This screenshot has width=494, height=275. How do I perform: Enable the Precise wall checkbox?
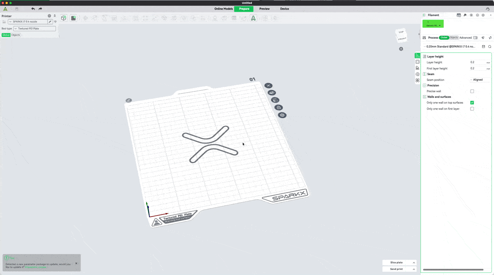(x=472, y=91)
